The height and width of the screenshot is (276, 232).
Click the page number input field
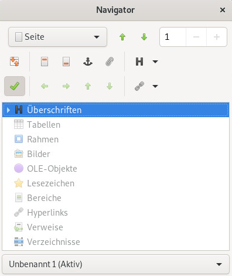(173, 37)
